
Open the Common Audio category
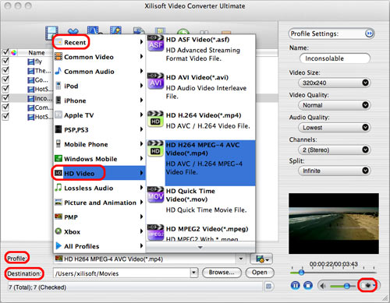[99, 72]
